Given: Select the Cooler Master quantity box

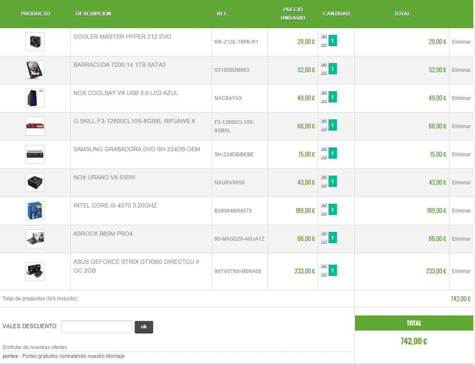Looking at the screenshot, I should [x=333, y=41].
